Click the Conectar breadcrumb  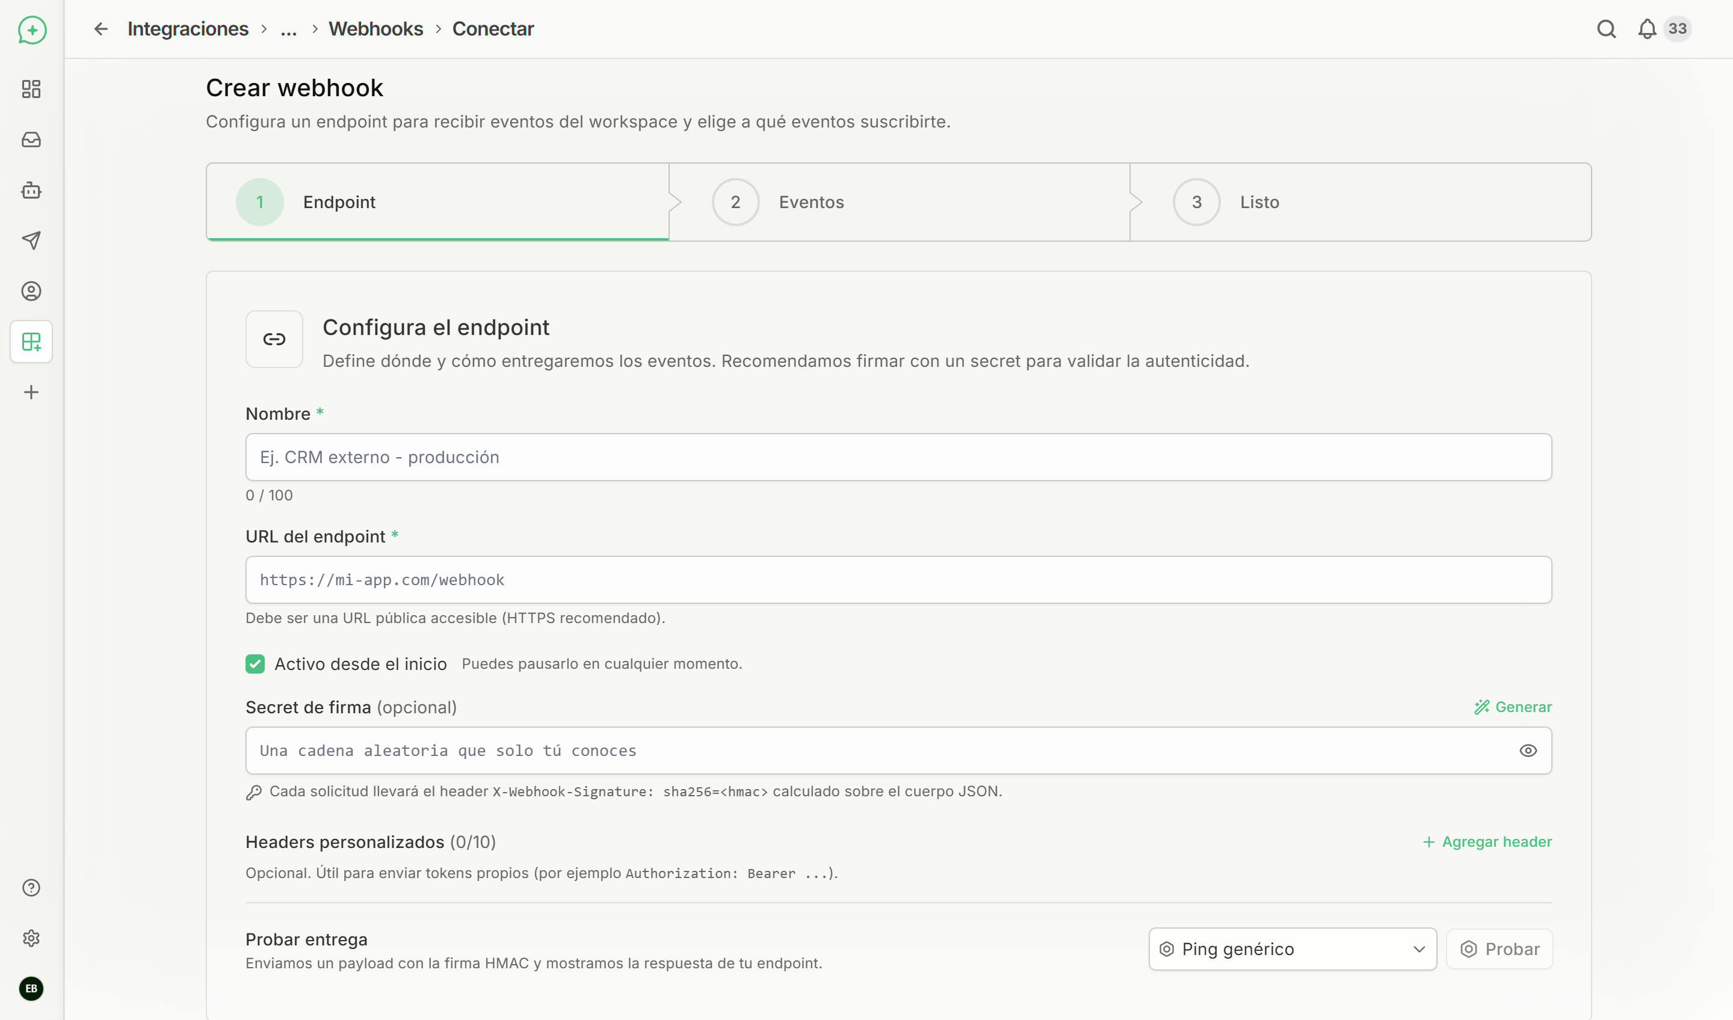(492, 29)
